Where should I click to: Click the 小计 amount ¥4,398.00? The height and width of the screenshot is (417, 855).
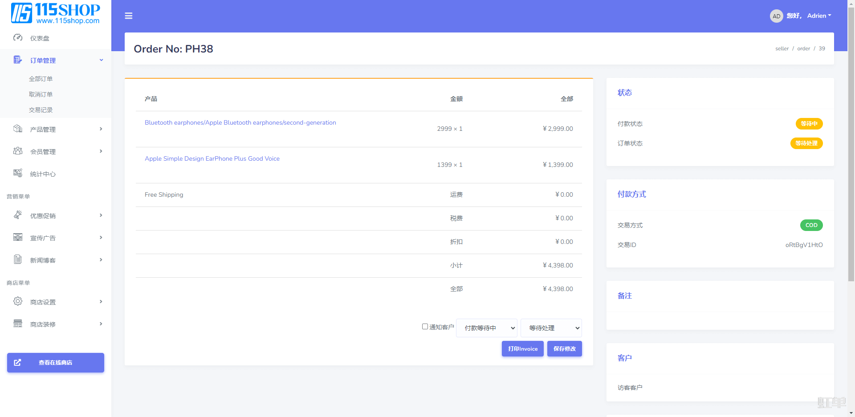pos(558,265)
